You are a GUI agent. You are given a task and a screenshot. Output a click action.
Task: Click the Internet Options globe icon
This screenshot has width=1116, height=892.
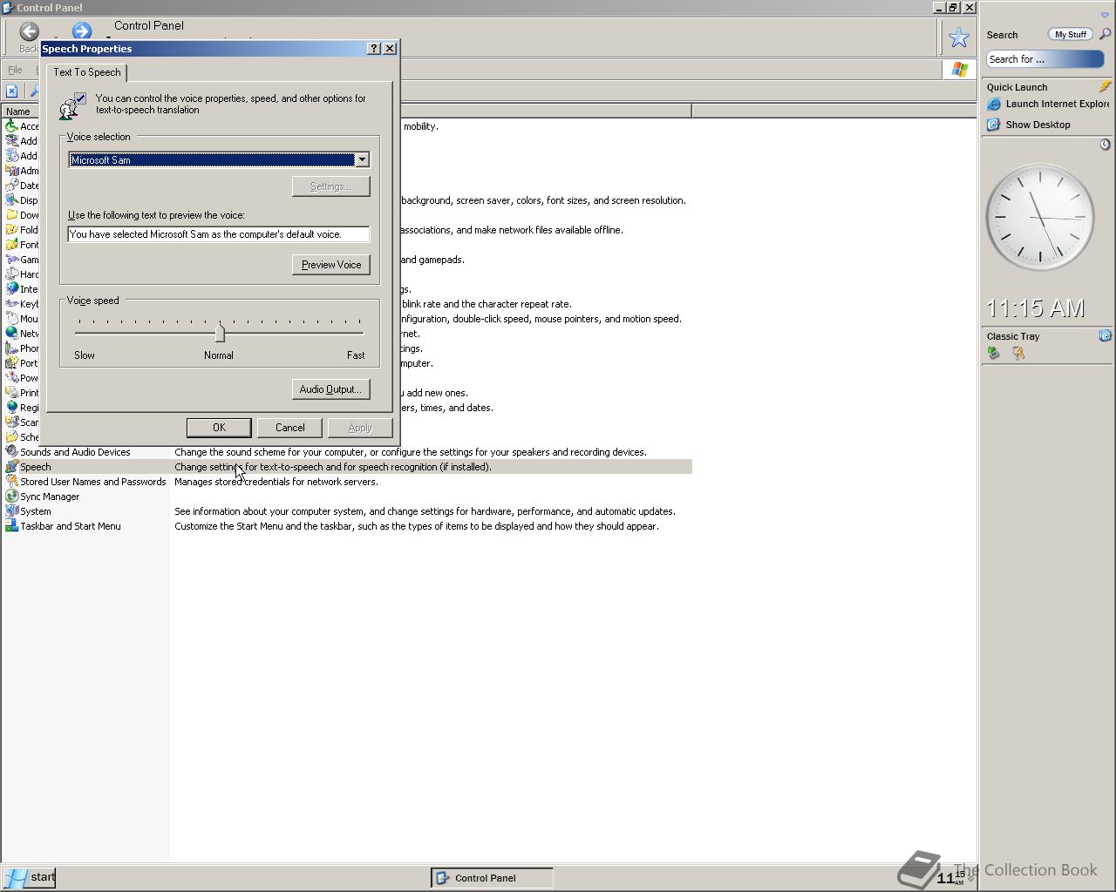[12, 289]
